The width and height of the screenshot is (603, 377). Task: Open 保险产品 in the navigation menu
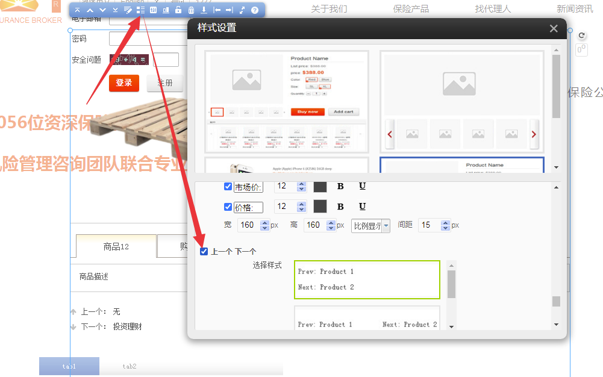411,8
